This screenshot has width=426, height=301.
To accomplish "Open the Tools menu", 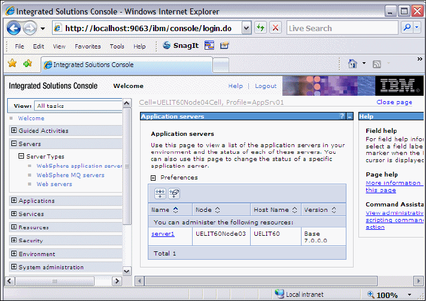I will click(x=117, y=47).
